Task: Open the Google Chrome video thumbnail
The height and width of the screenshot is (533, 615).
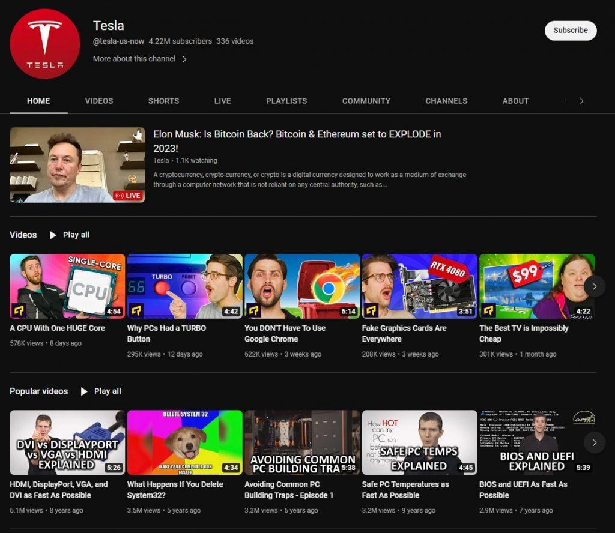Action: [302, 286]
